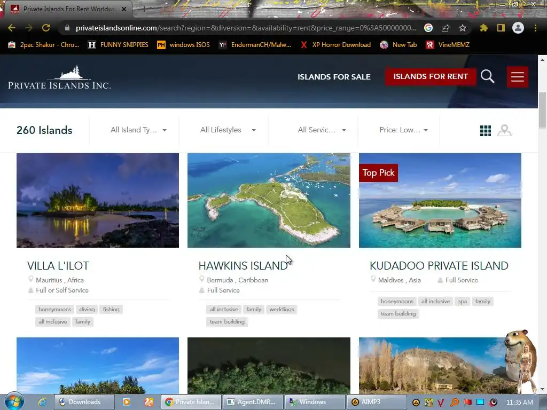Click the Kudadoo Top Pick photo

[x=440, y=201]
